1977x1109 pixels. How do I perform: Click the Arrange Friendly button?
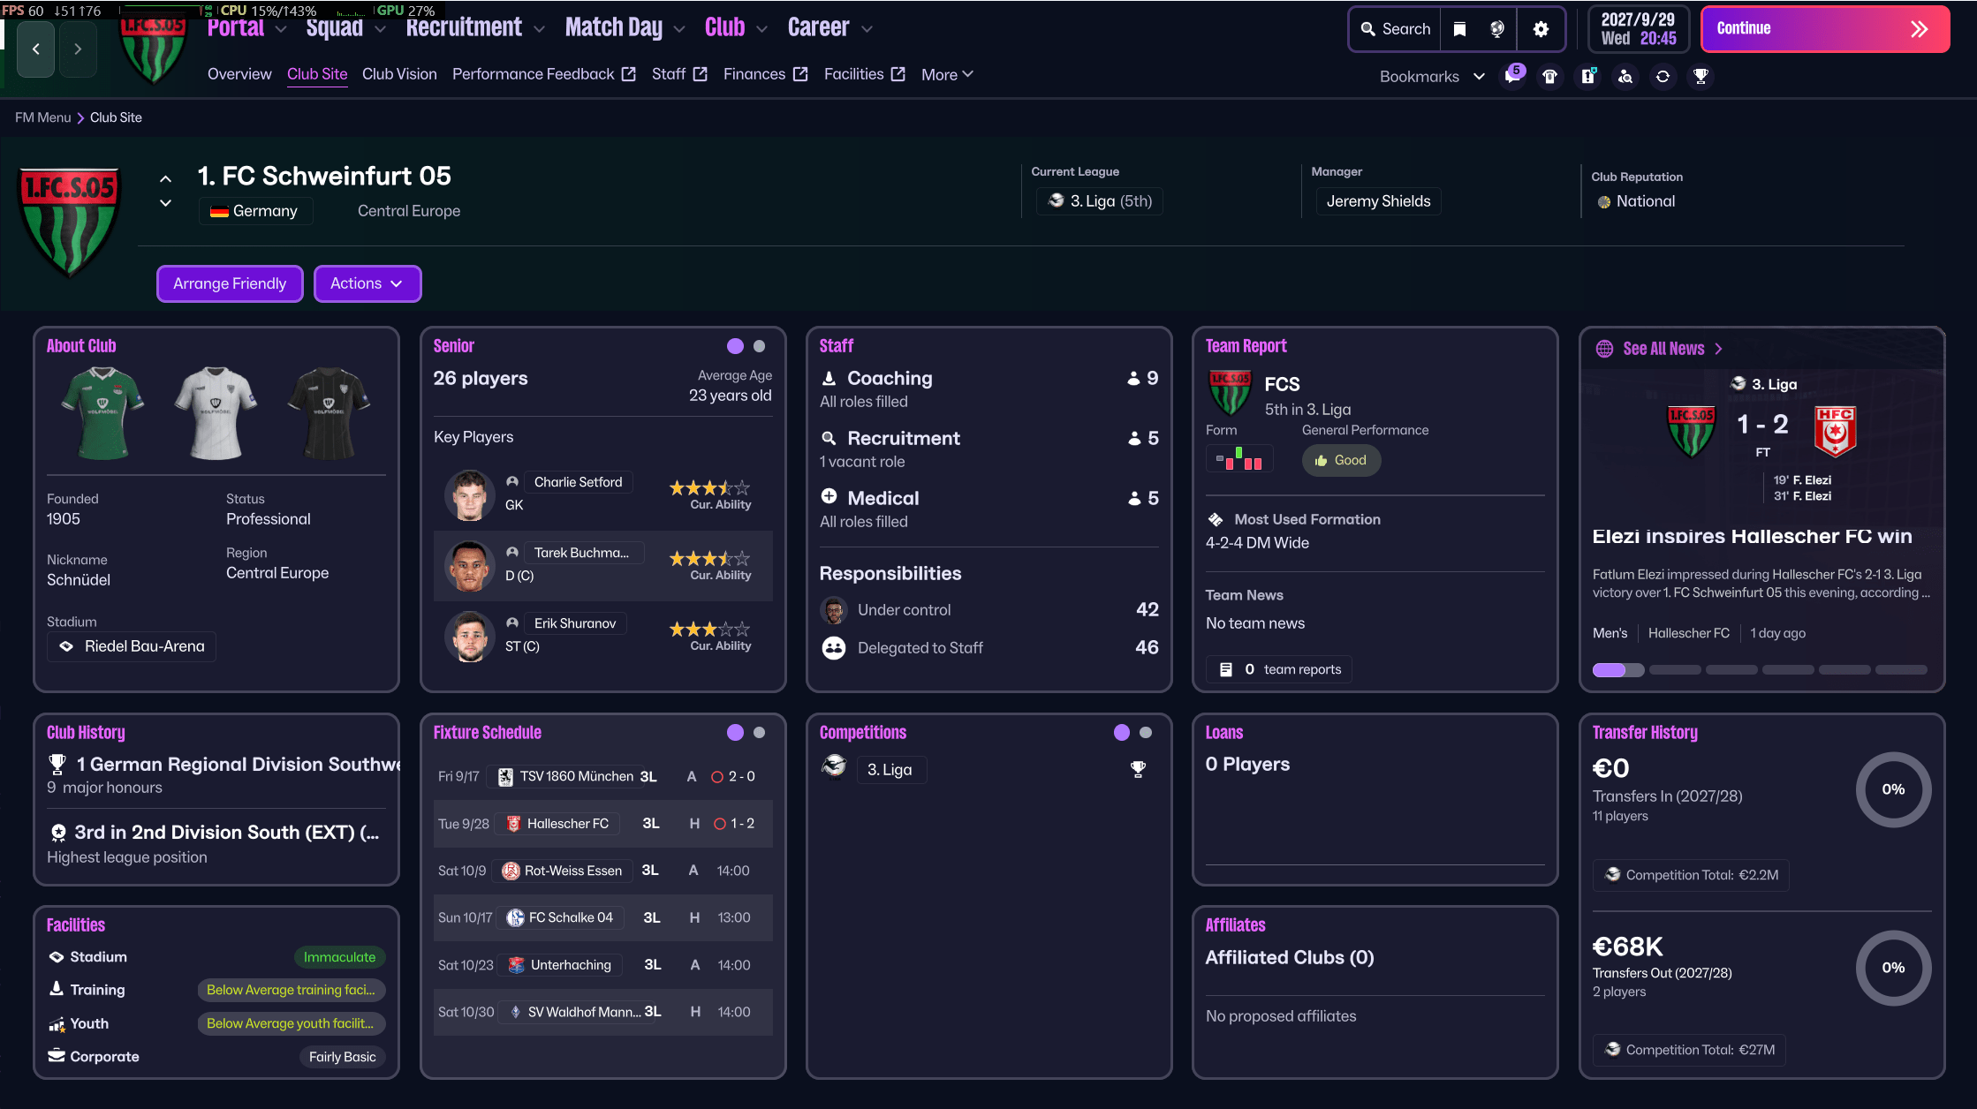click(x=230, y=283)
